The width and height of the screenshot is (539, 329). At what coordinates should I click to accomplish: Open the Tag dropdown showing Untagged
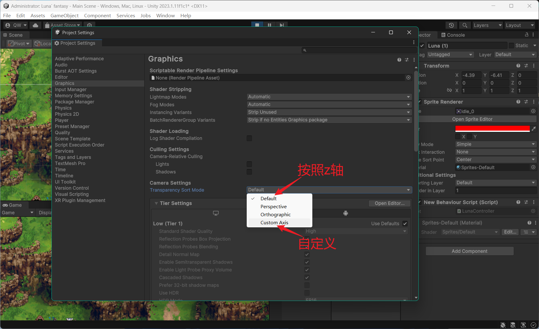451,55
